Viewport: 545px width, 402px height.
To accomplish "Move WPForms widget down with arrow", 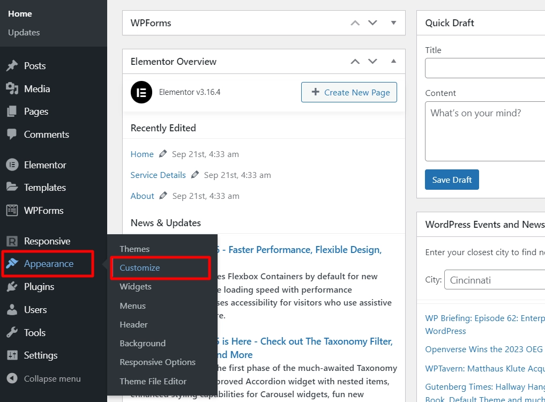I will (x=372, y=23).
